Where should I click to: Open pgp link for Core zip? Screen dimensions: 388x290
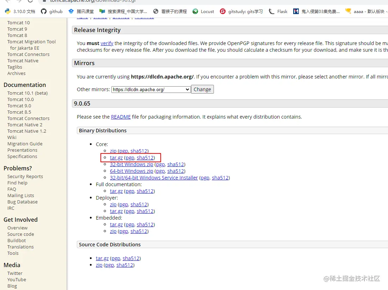pyautogui.click(x=123, y=151)
